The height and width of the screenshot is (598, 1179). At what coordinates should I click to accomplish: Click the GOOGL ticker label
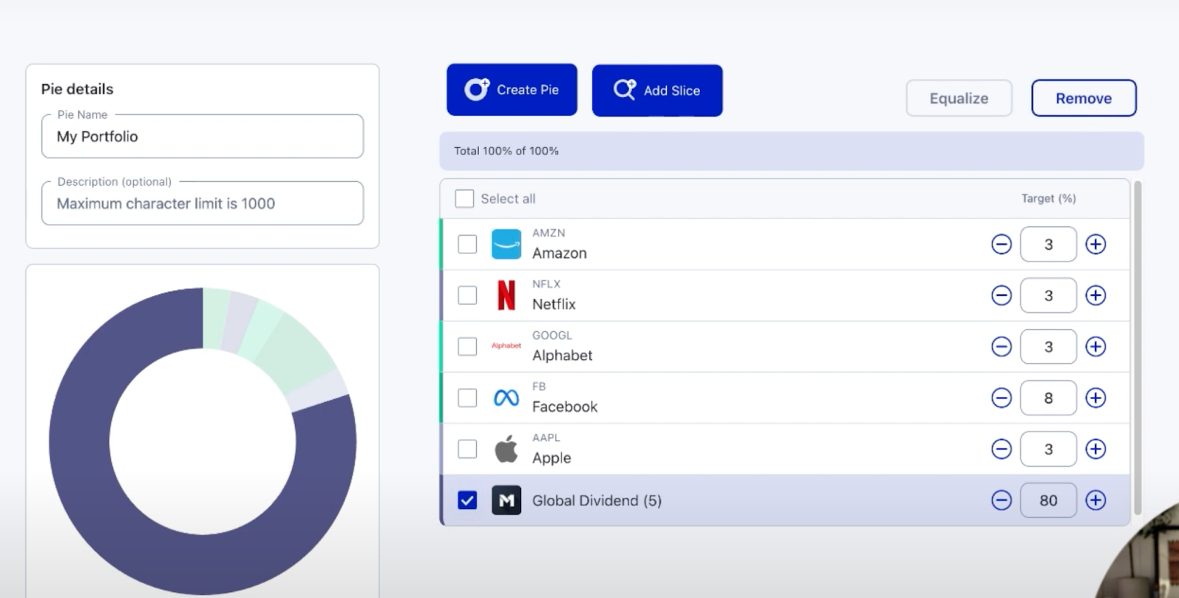click(x=553, y=335)
